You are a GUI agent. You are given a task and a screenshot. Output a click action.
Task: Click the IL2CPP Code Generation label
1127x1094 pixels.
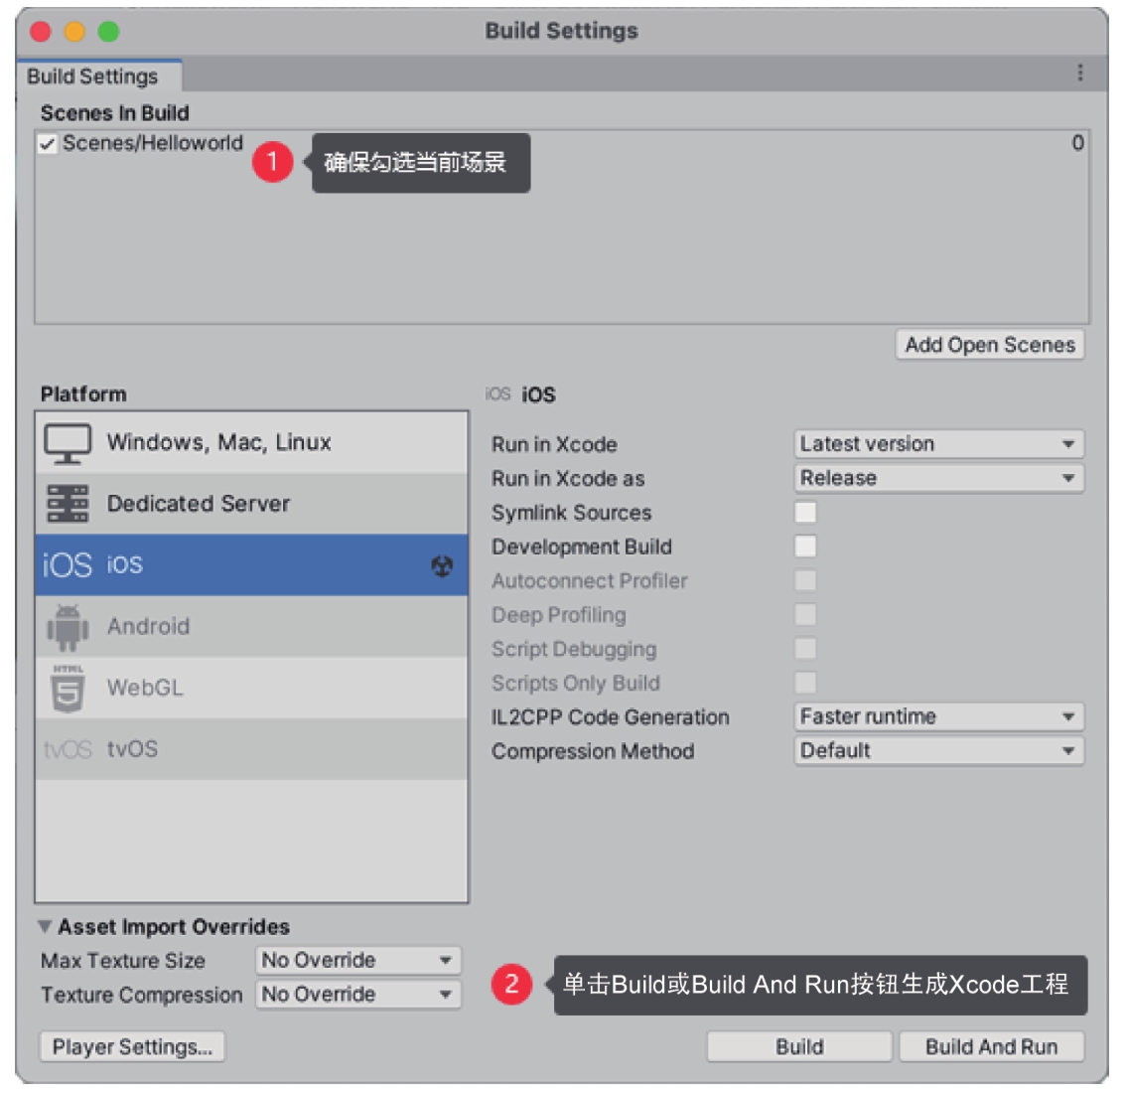(x=611, y=717)
